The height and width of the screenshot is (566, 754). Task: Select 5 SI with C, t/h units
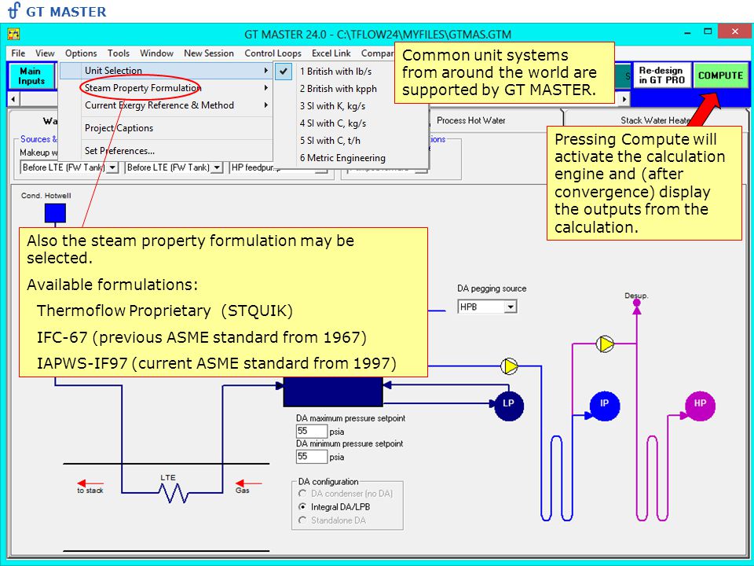click(x=351, y=141)
